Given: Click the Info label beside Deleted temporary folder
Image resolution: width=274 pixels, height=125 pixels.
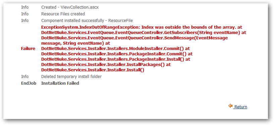Looking at the screenshot, I should tap(25, 77).
